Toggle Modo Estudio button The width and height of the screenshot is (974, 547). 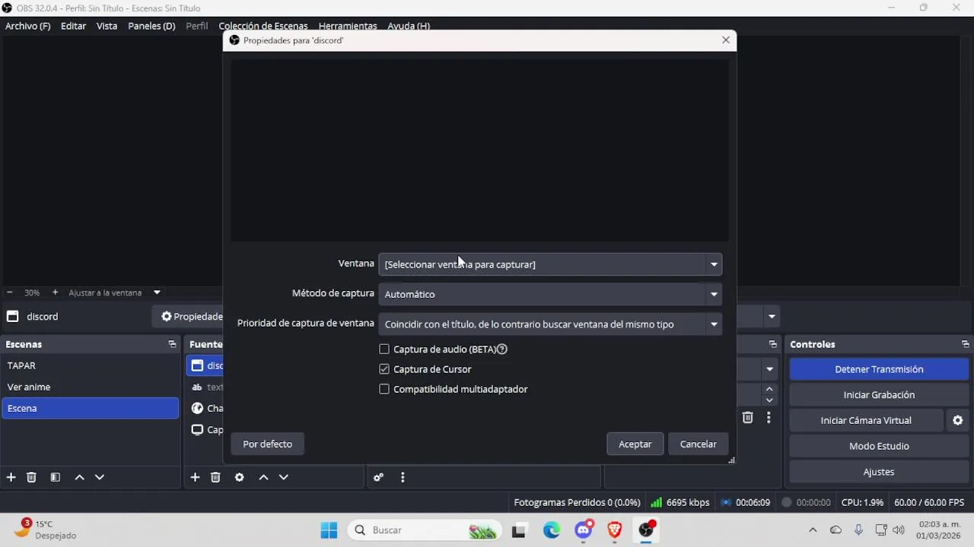pos(879,446)
